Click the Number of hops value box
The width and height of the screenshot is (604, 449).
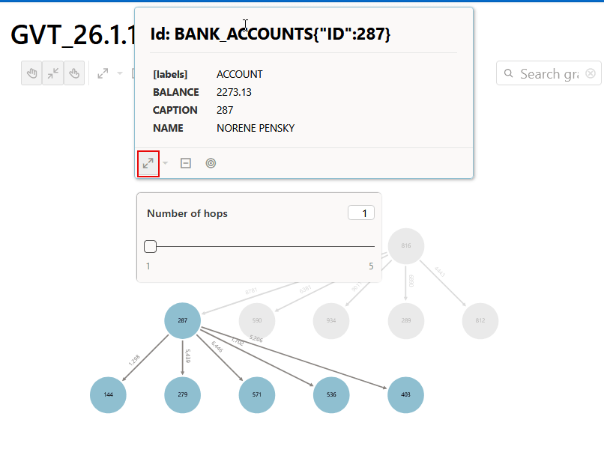361,213
